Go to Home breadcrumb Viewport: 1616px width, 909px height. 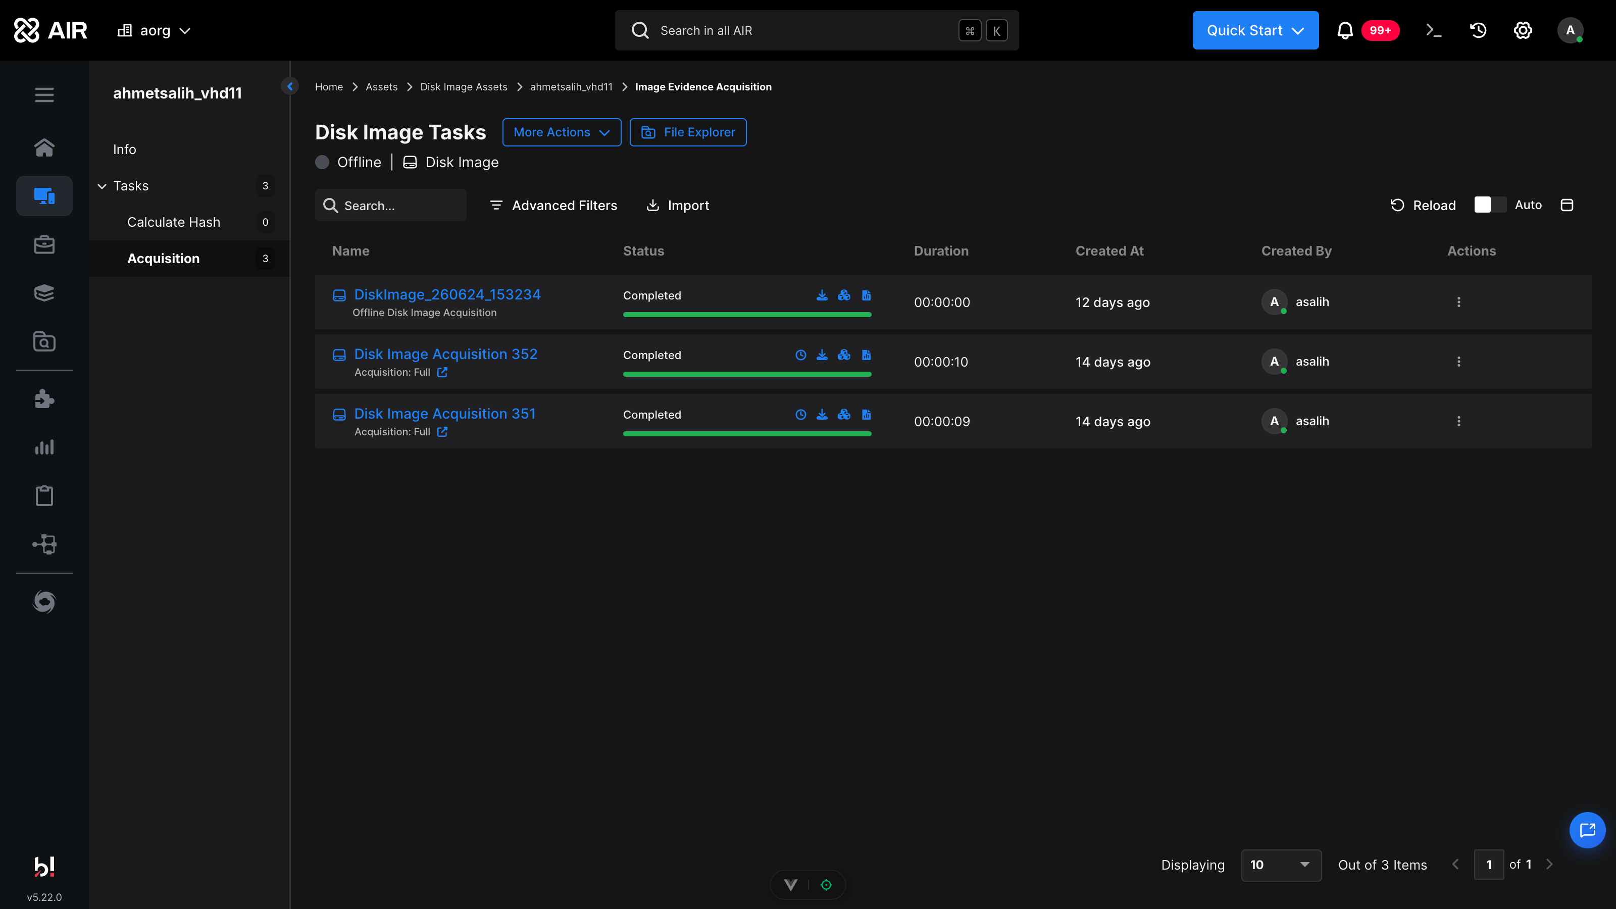coord(329,86)
